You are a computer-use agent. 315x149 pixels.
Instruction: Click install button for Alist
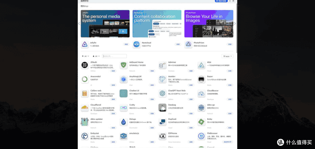coord(230,71)
